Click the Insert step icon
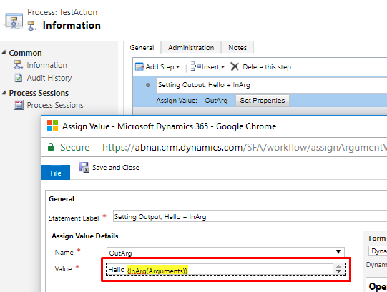Viewport: 387px width, 292px height. tap(196, 66)
